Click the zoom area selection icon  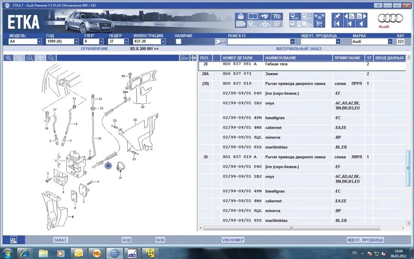tap(30, 58)
